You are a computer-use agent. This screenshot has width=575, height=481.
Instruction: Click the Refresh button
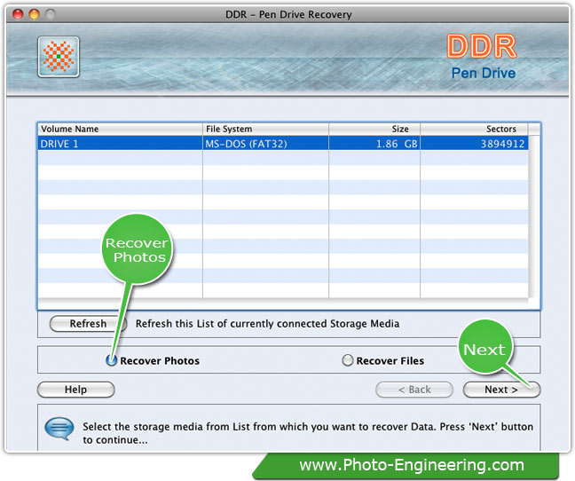click(88, 324)
